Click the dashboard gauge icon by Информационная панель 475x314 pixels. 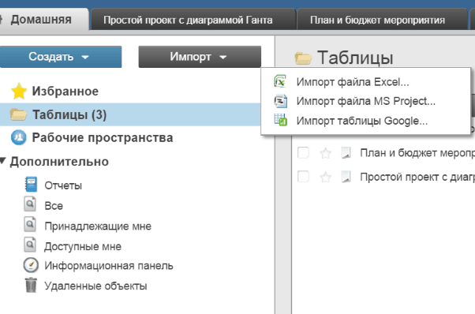(31, 265)
